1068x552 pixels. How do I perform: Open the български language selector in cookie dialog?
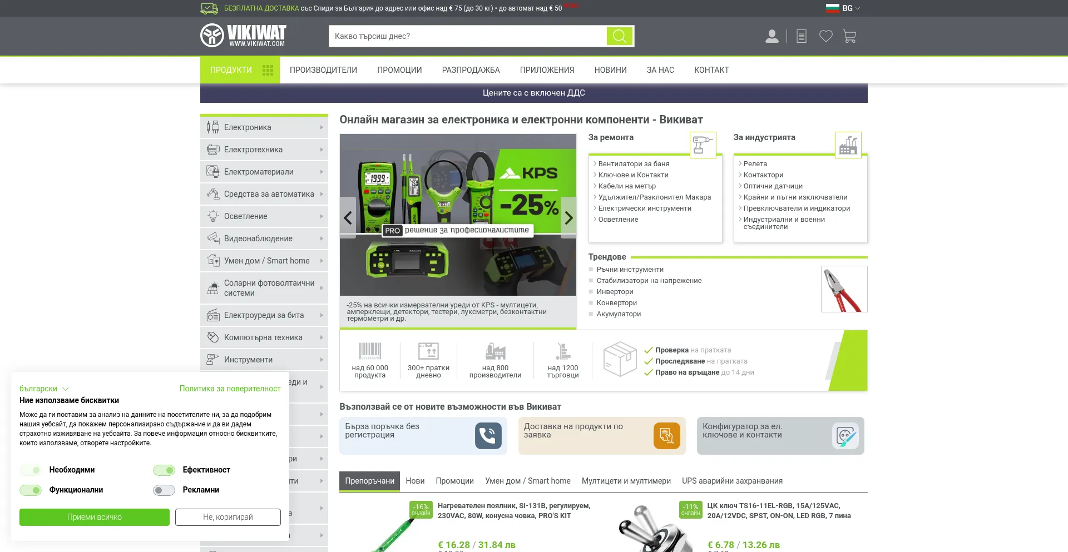pos(44,389)
